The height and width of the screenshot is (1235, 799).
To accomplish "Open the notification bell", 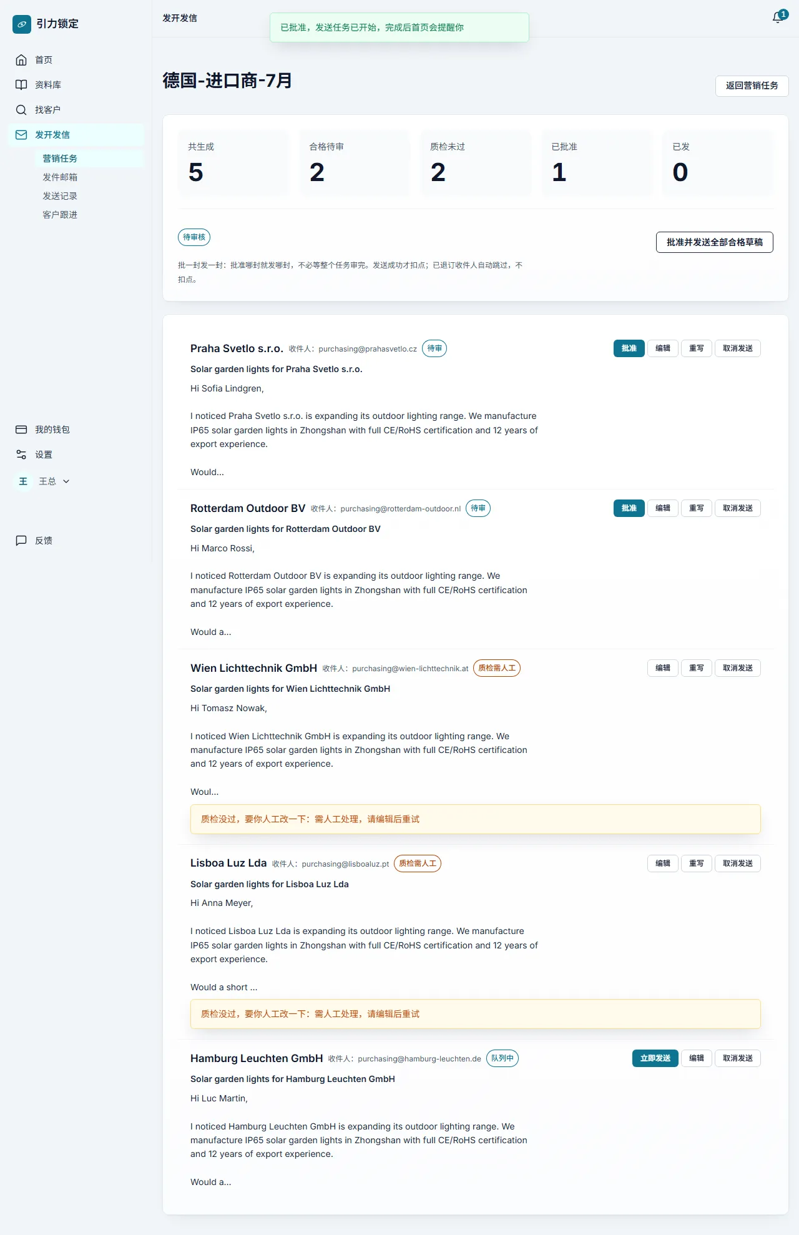I will [x=778, y=17].
